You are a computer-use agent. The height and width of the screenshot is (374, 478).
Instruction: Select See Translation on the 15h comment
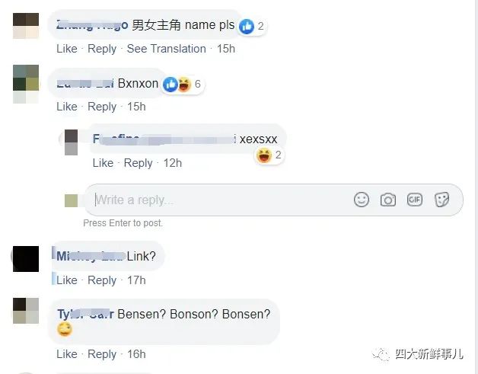166,49
